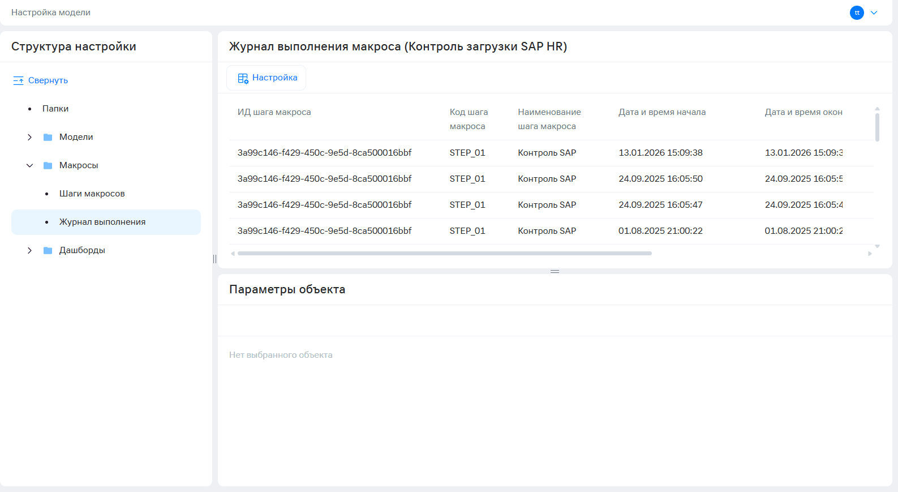Click the horizontal splitter handle between panels
Viewport: 898px width, 492px height.
click(555, 271)
